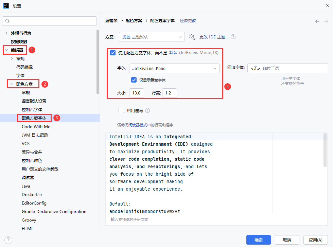Click the IntelliJ IDEA logo in title bar
This screenshot has height=247, width=333.
pyautogui.click(x=6, y=6)
